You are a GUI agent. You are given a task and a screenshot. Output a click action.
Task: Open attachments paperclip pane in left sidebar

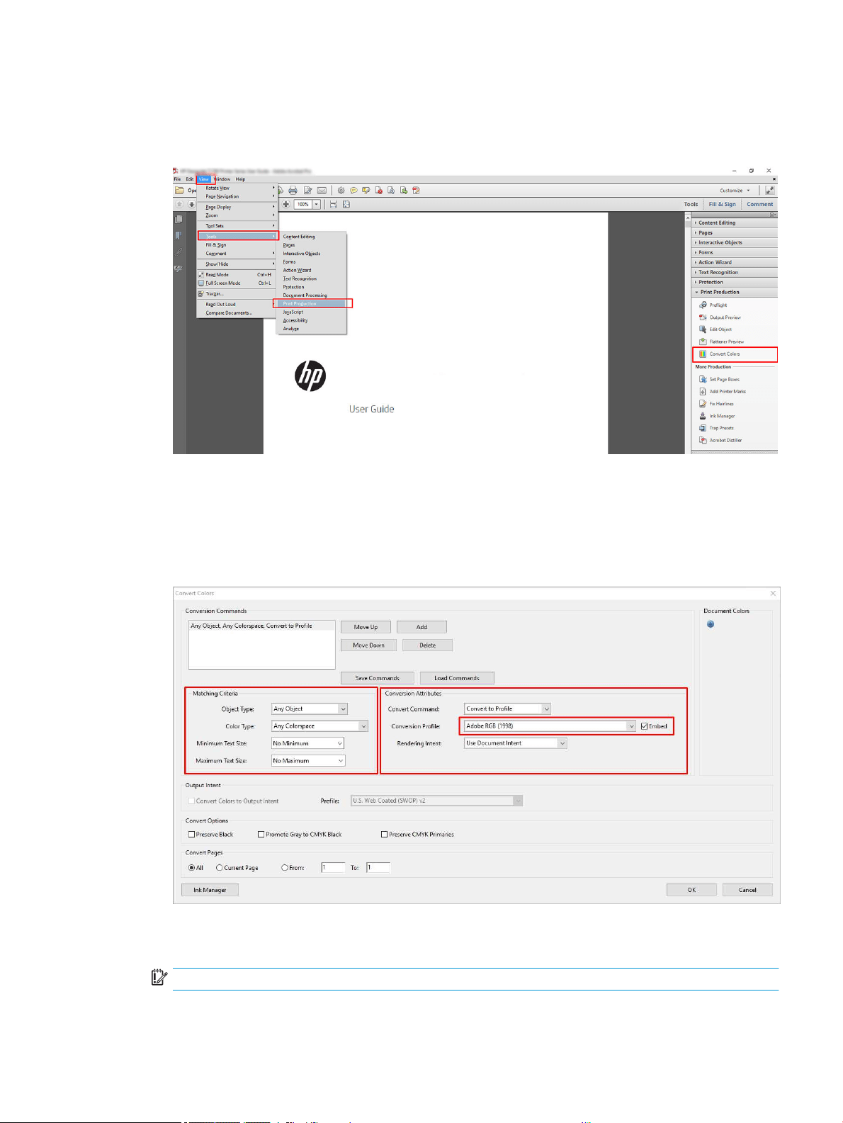point(179,252)
